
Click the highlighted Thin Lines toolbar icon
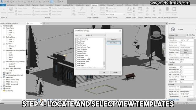pos(51,2)
